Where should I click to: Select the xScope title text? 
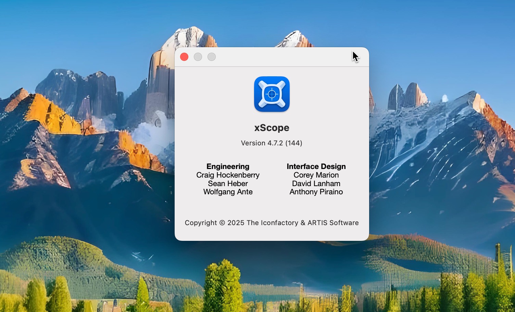click(x=272, y=128)
